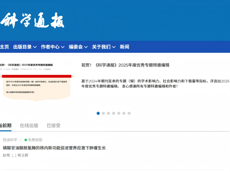Open headline 祝贺！《科学通报》2025年度优秀专题特邀编辑
The height and width of the screenshot is (172, 230).
(x=125, y=65)
